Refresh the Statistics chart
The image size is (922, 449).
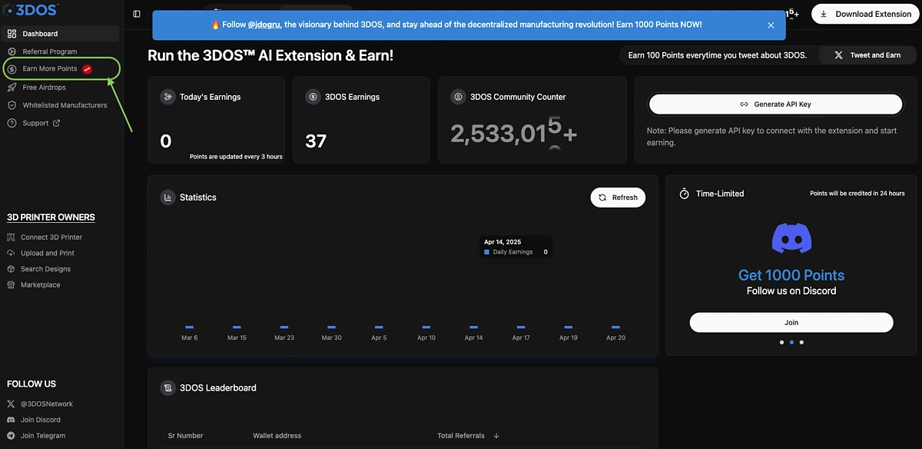pyautogui.click(x=618, y=198)
